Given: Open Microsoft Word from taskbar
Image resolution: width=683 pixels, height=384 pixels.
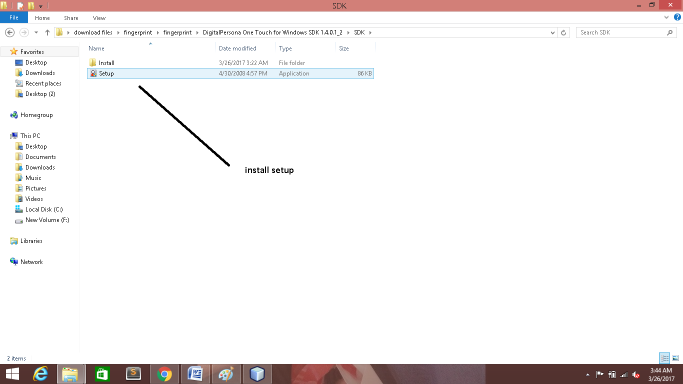Looking at the screenshot, I should tap(195, 374).
